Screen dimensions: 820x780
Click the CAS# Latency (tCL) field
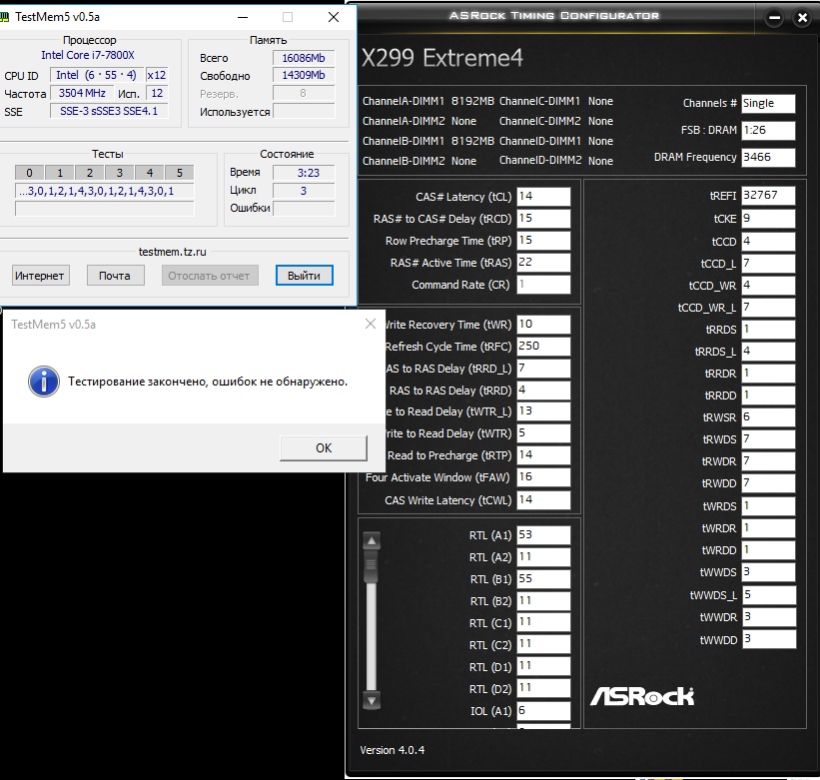[x=543, y=197]
